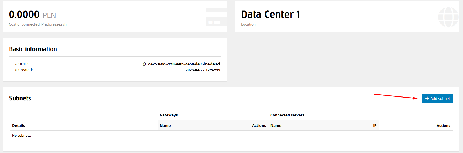This screenshot has width=463, height=153.
Task: Click the rightmost Actions column header
Action: pyautogui.click(x=443, y=126)
